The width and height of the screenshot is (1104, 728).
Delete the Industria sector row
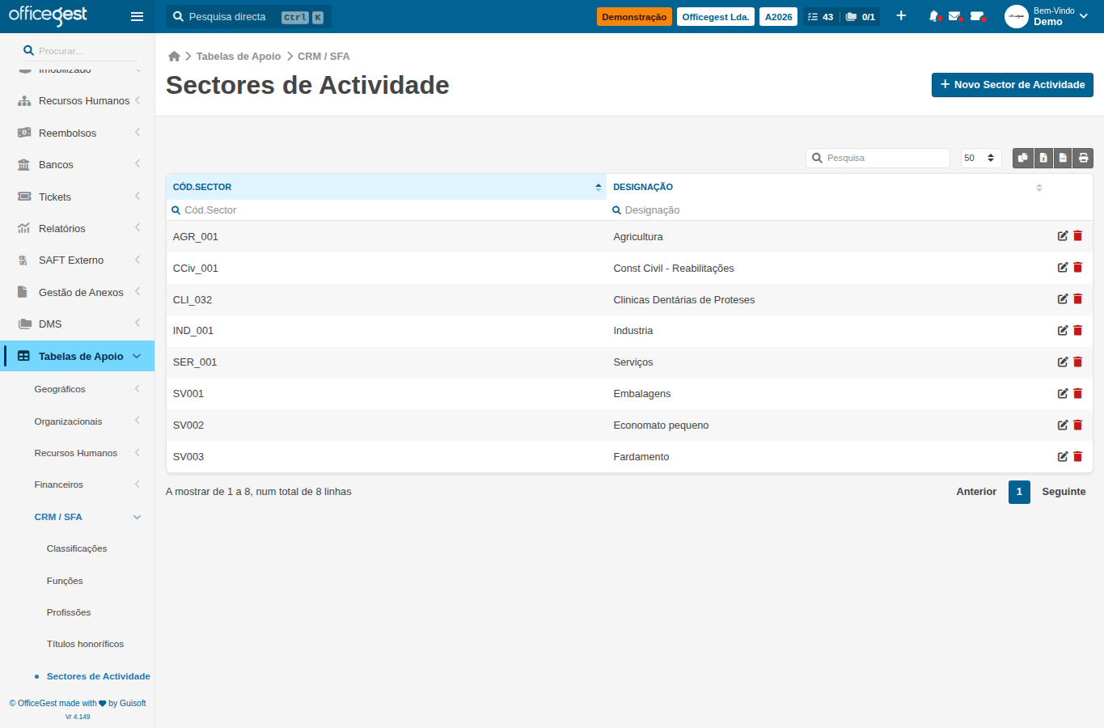(1077, 330)
